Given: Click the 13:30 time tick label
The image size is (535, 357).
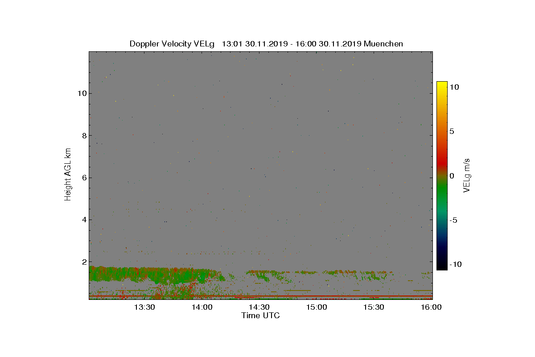Looking at the screenshot, I should pyautogui.click(x=144, y=307).
